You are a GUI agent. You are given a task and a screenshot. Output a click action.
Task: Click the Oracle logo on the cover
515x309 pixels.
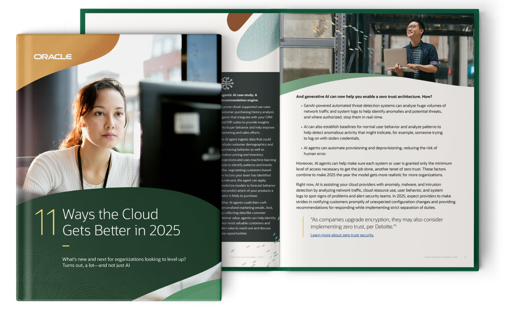coord(53,57)
